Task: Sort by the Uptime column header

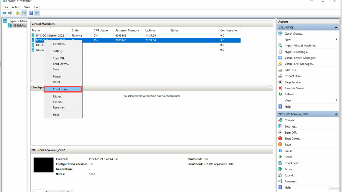Action: click(x=156, y=30)
